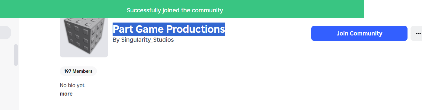The height and width of the screenshot is (110, 422).
Task: Click the word Productions in the title
Action: [x=196, y=29]
